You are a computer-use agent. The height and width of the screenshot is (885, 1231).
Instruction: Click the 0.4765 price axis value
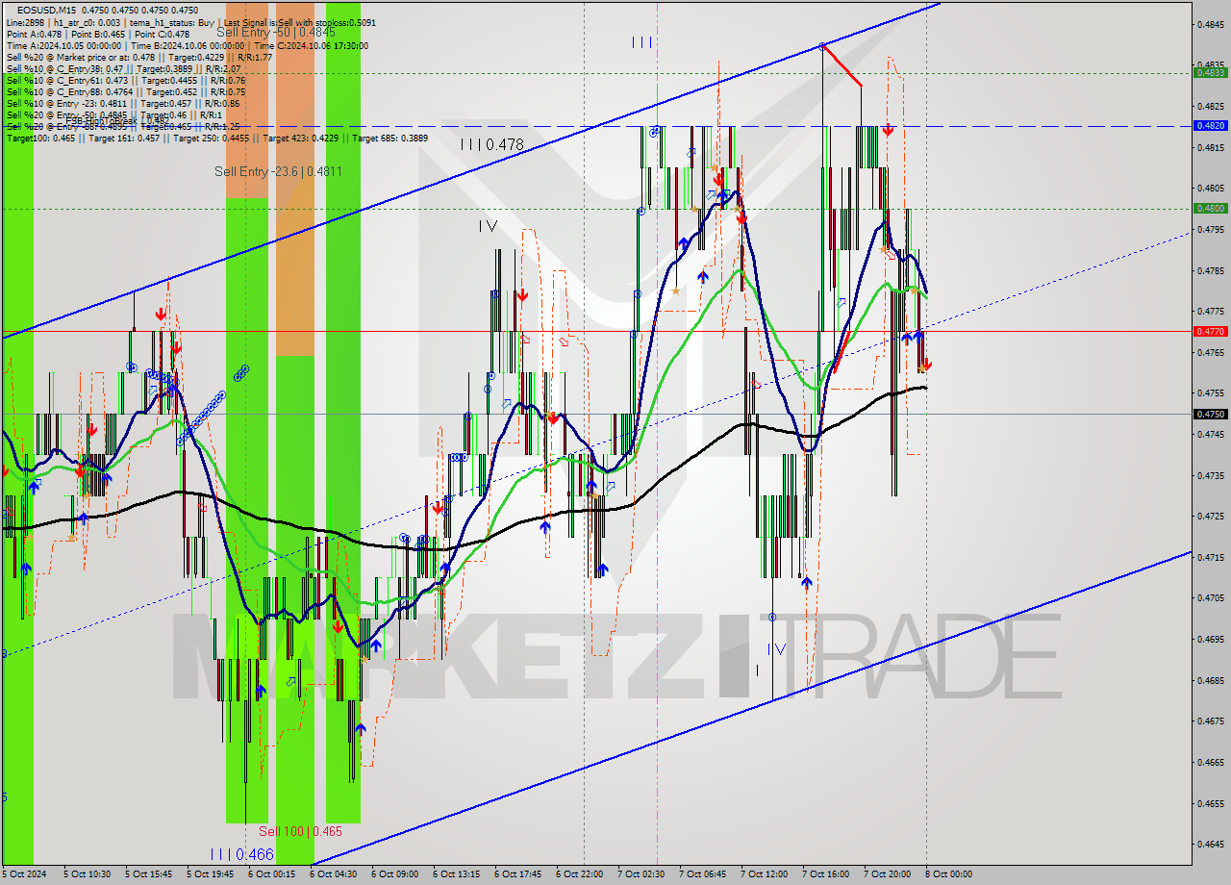point(1210,352)
